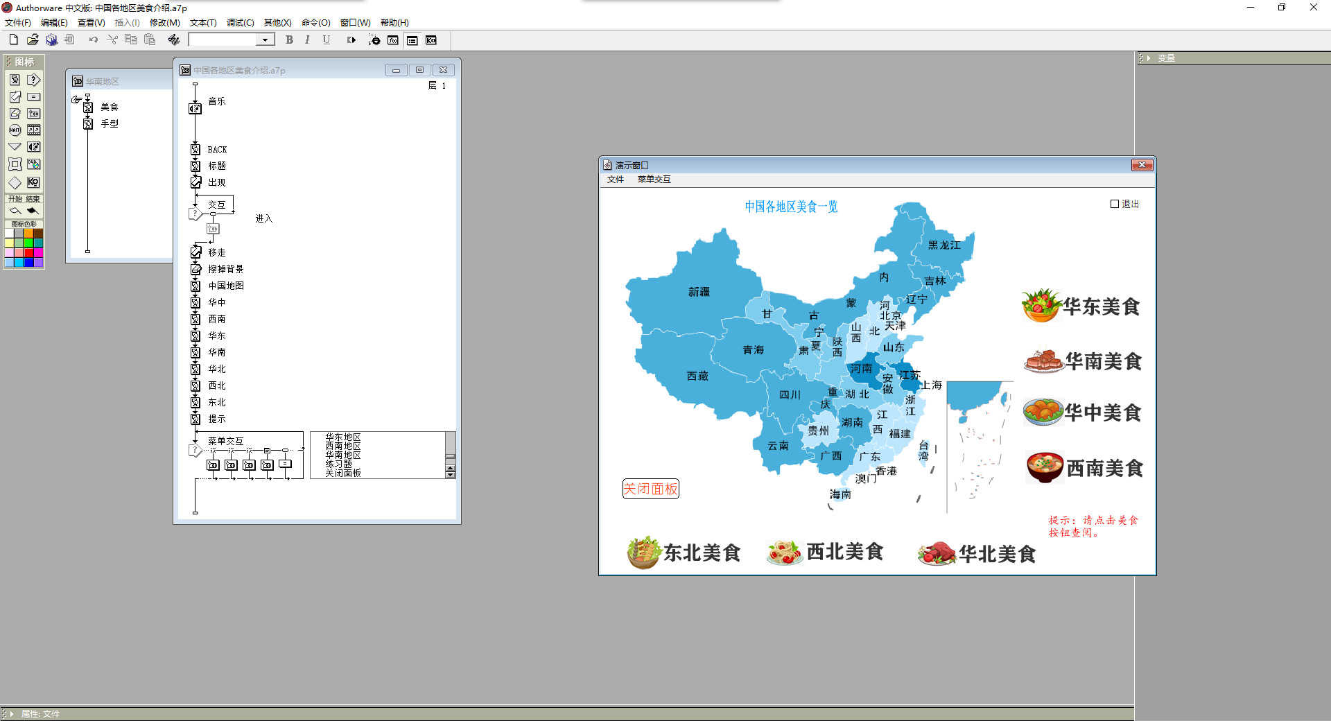Image resolution: width=1331 pixels, height=721 pixels.
Task: Select the Erase icon in icon palette
Action: click(x=15, y=113)
